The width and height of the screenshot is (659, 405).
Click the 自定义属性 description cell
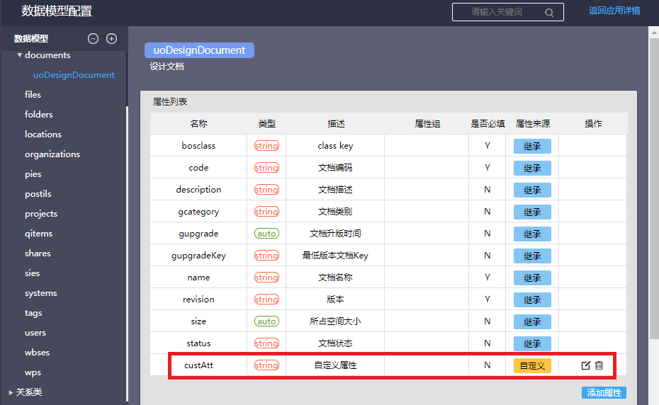[335, 365]
